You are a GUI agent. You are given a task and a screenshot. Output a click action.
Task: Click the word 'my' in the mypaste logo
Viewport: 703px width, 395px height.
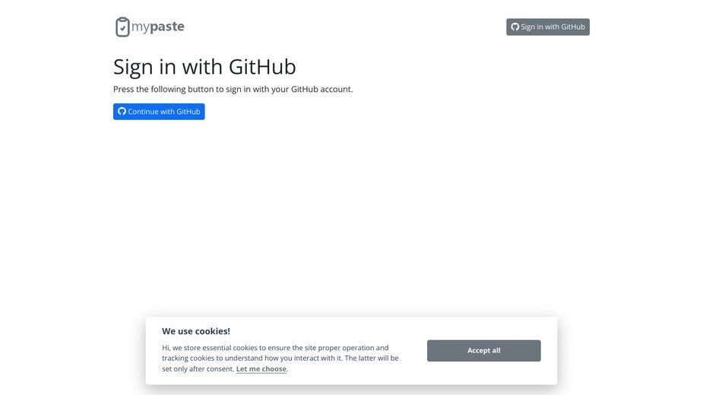[141, 27]
